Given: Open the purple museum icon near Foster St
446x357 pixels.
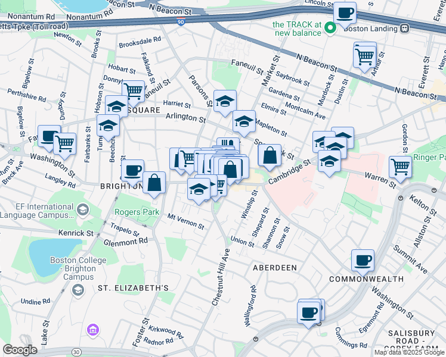Looking at the screenshot, I should (x=92, y=330).
